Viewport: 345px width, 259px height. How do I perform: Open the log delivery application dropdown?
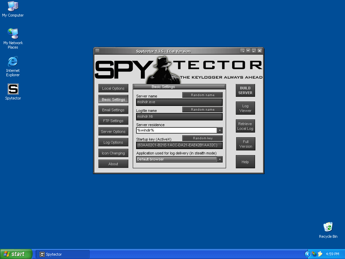point(220,159)
